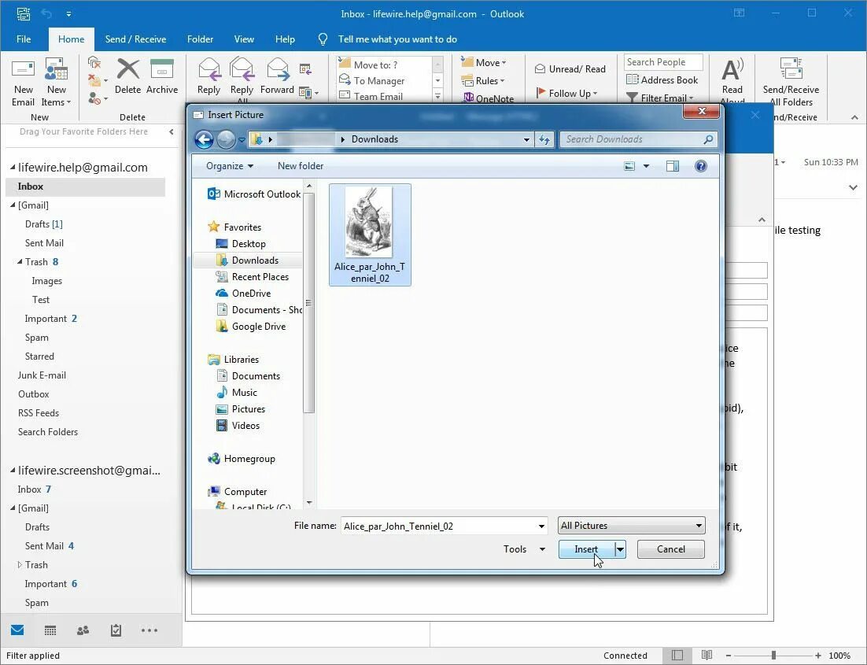Click Normal view icon in status bar
The width and height of the screenshot is (867, 665).
point(677,656)
